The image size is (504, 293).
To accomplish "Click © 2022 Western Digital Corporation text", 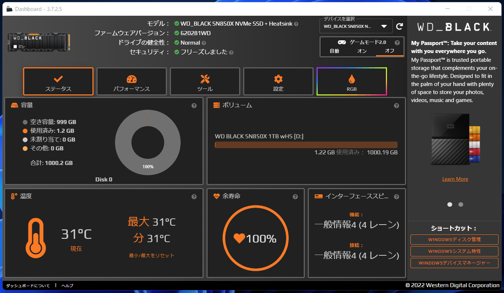I will [452, 285].
